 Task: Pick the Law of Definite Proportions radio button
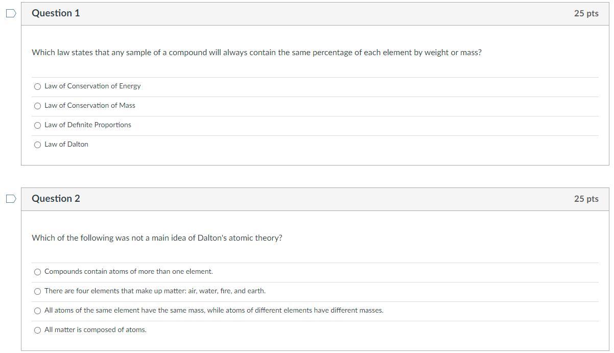coord(37,126)
